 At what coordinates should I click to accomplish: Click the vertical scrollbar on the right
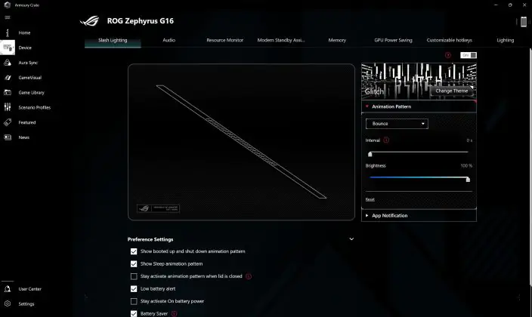point(530,166)
